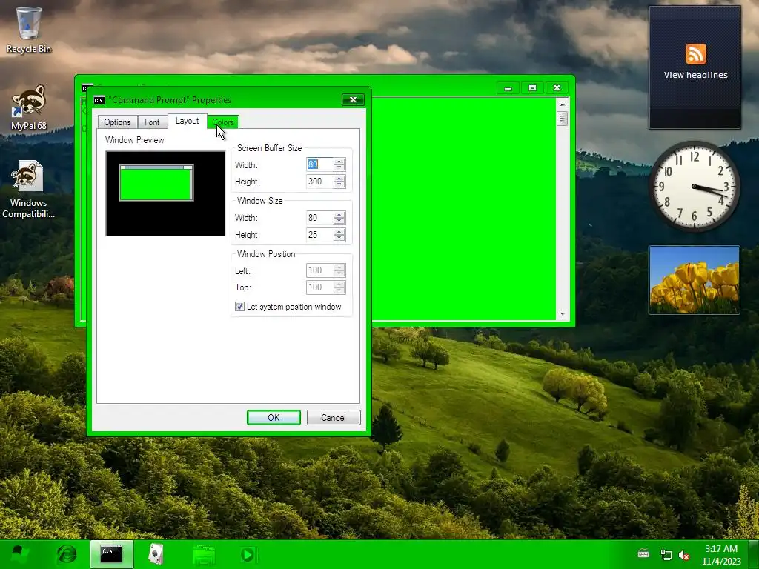Click the Window Size Height field
The width and height of the screenshot is (759, 569).
[319, 235]
